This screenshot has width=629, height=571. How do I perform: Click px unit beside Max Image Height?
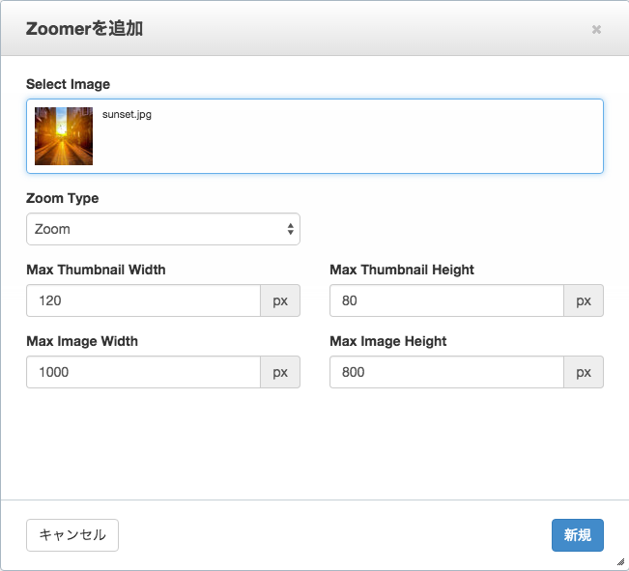tap(584, 372)
